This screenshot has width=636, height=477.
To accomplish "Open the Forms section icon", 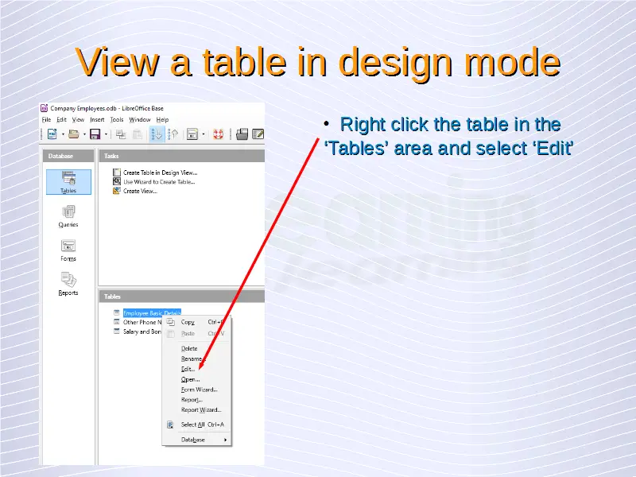I will [x=68, y=250].
